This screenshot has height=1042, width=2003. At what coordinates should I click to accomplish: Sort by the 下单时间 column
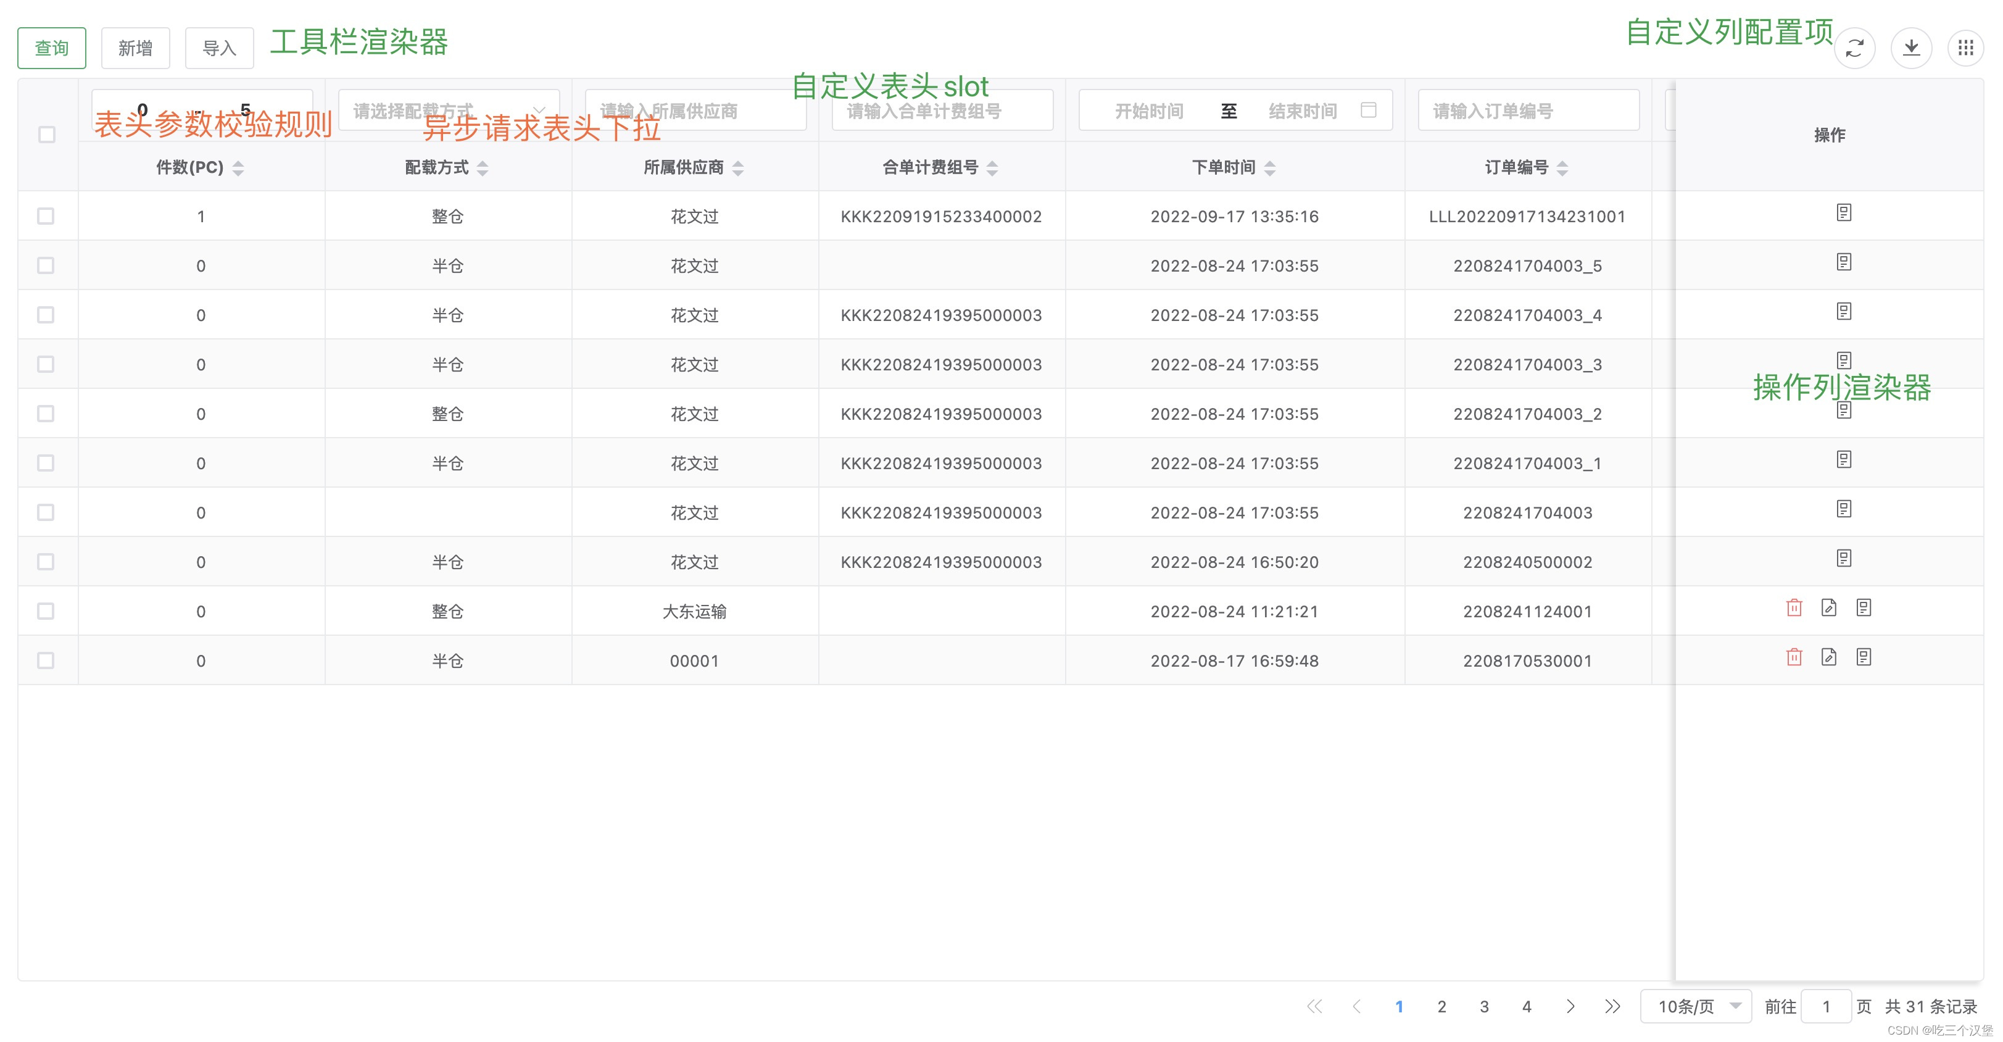(1270, 168)
